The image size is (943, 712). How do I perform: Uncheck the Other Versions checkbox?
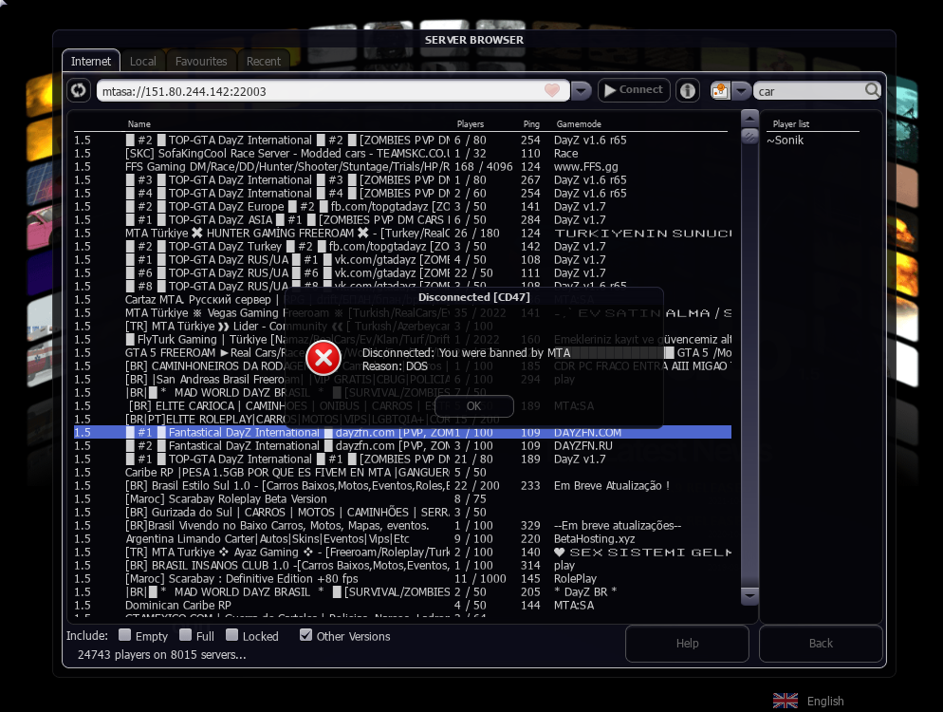[x=305, y=635]
